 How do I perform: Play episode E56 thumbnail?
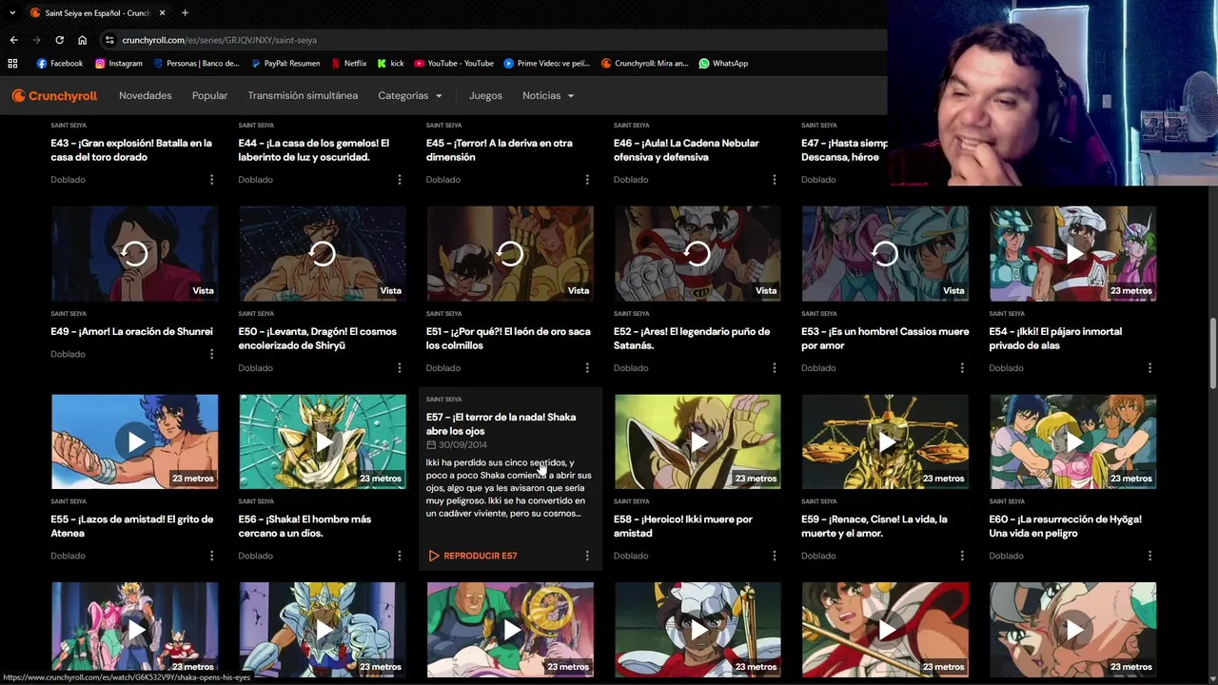(322, 441)
